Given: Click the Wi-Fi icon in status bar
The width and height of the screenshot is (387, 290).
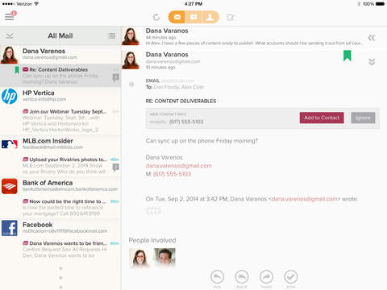Looking at the screenshot, I should (x=36, y=4).
